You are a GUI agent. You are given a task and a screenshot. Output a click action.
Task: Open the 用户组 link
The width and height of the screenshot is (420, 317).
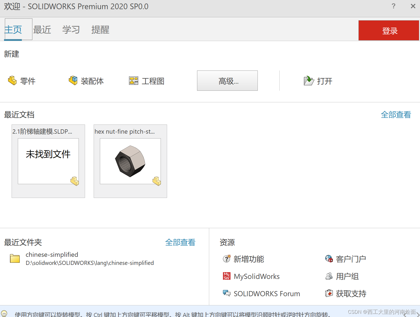(347, 276)
